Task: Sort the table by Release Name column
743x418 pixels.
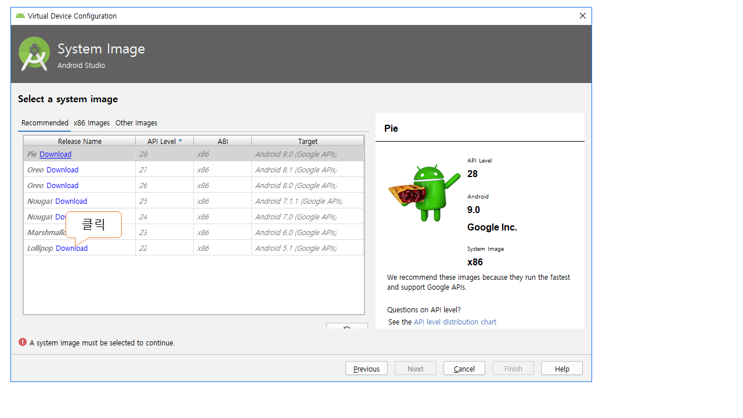Action: tap(80, 141)
